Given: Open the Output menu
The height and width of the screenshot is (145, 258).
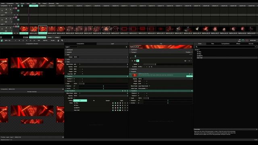Looking at the screenshot, I should pos(44,3).
